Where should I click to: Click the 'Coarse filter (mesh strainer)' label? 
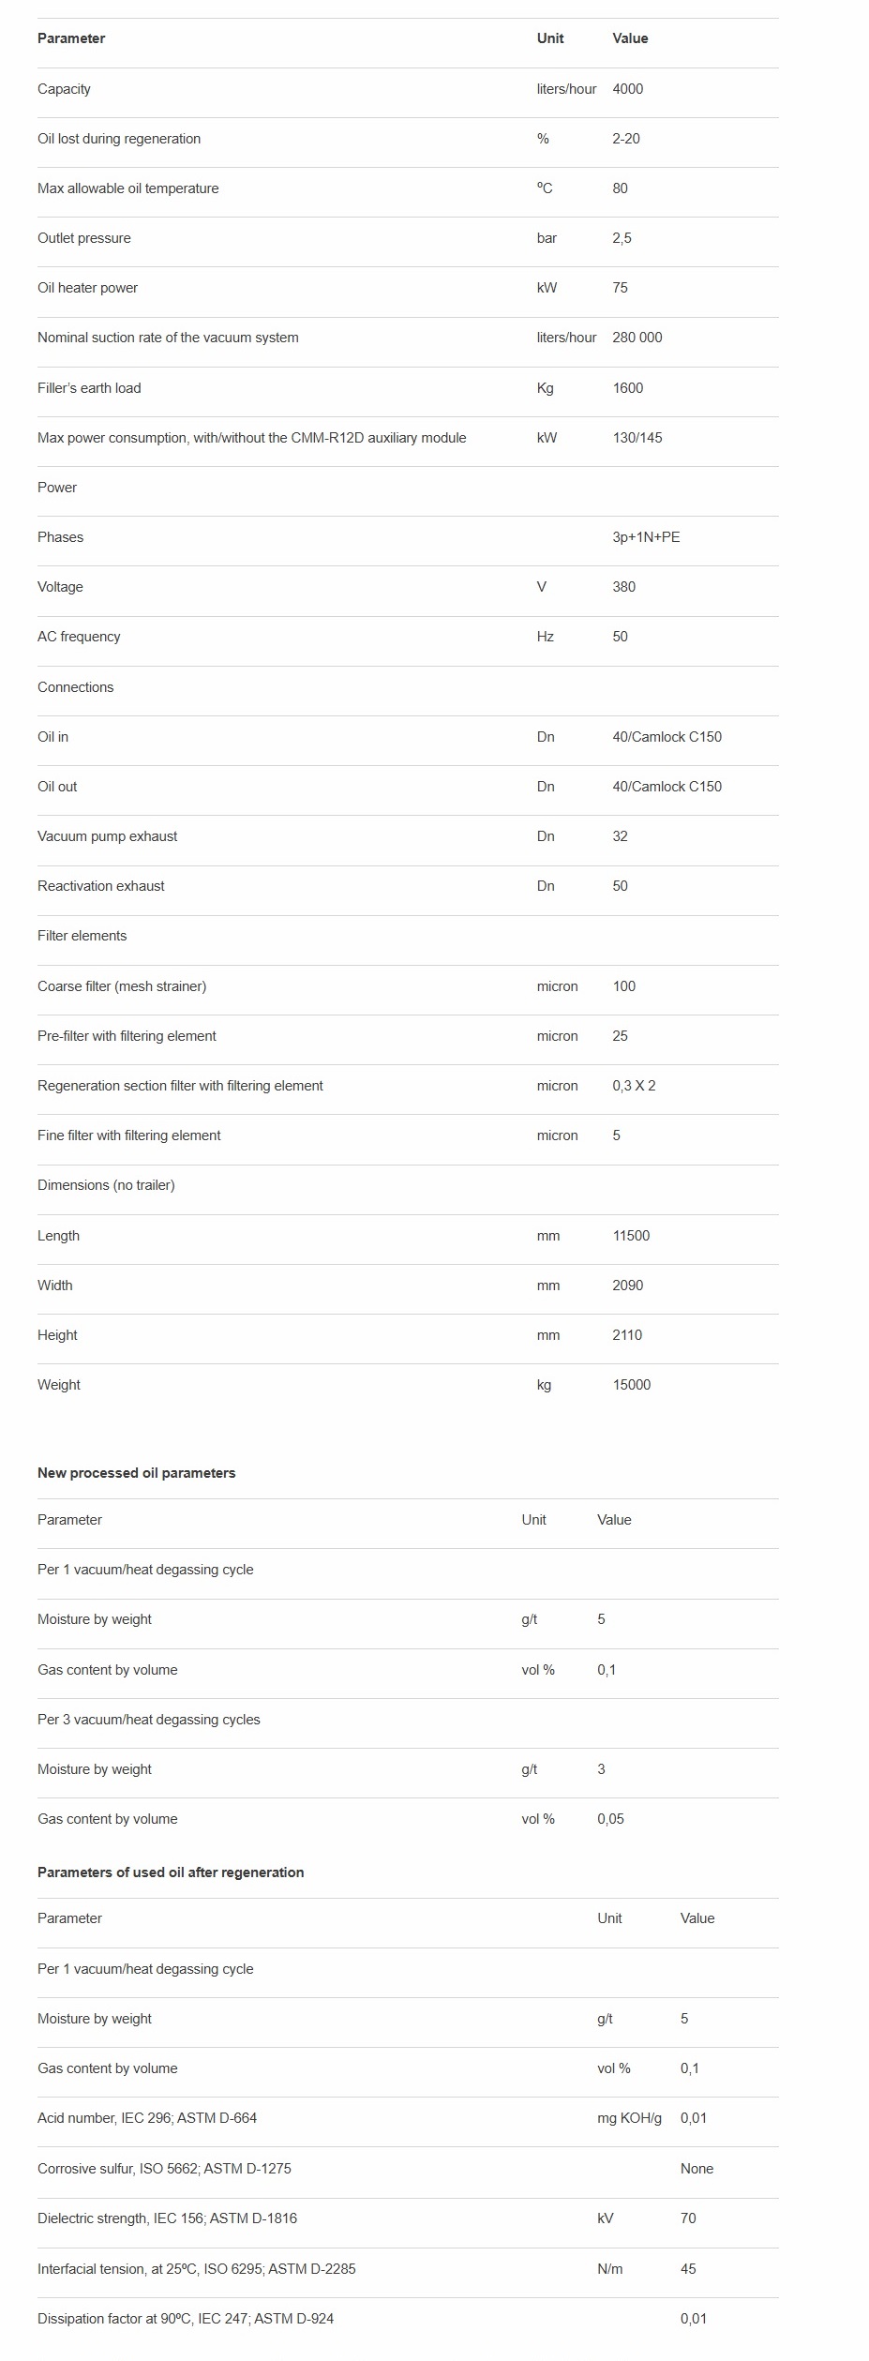click(122, 986)
